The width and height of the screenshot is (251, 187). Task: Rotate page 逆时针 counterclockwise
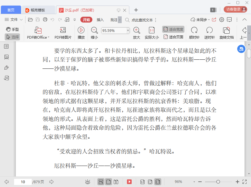[x=209, y=33]
